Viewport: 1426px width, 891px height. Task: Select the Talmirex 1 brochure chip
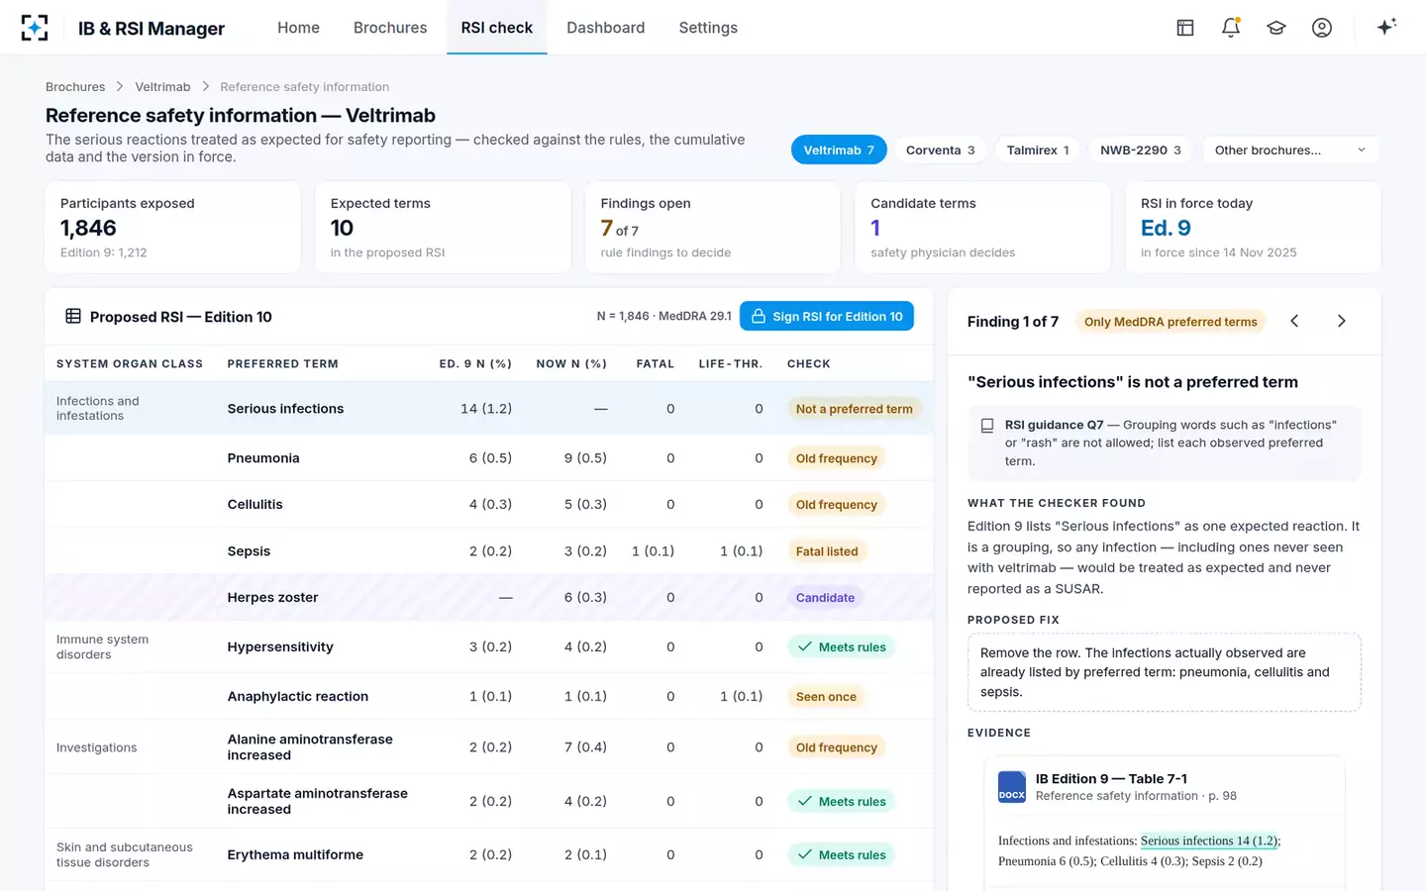[x=1038, y=150]
